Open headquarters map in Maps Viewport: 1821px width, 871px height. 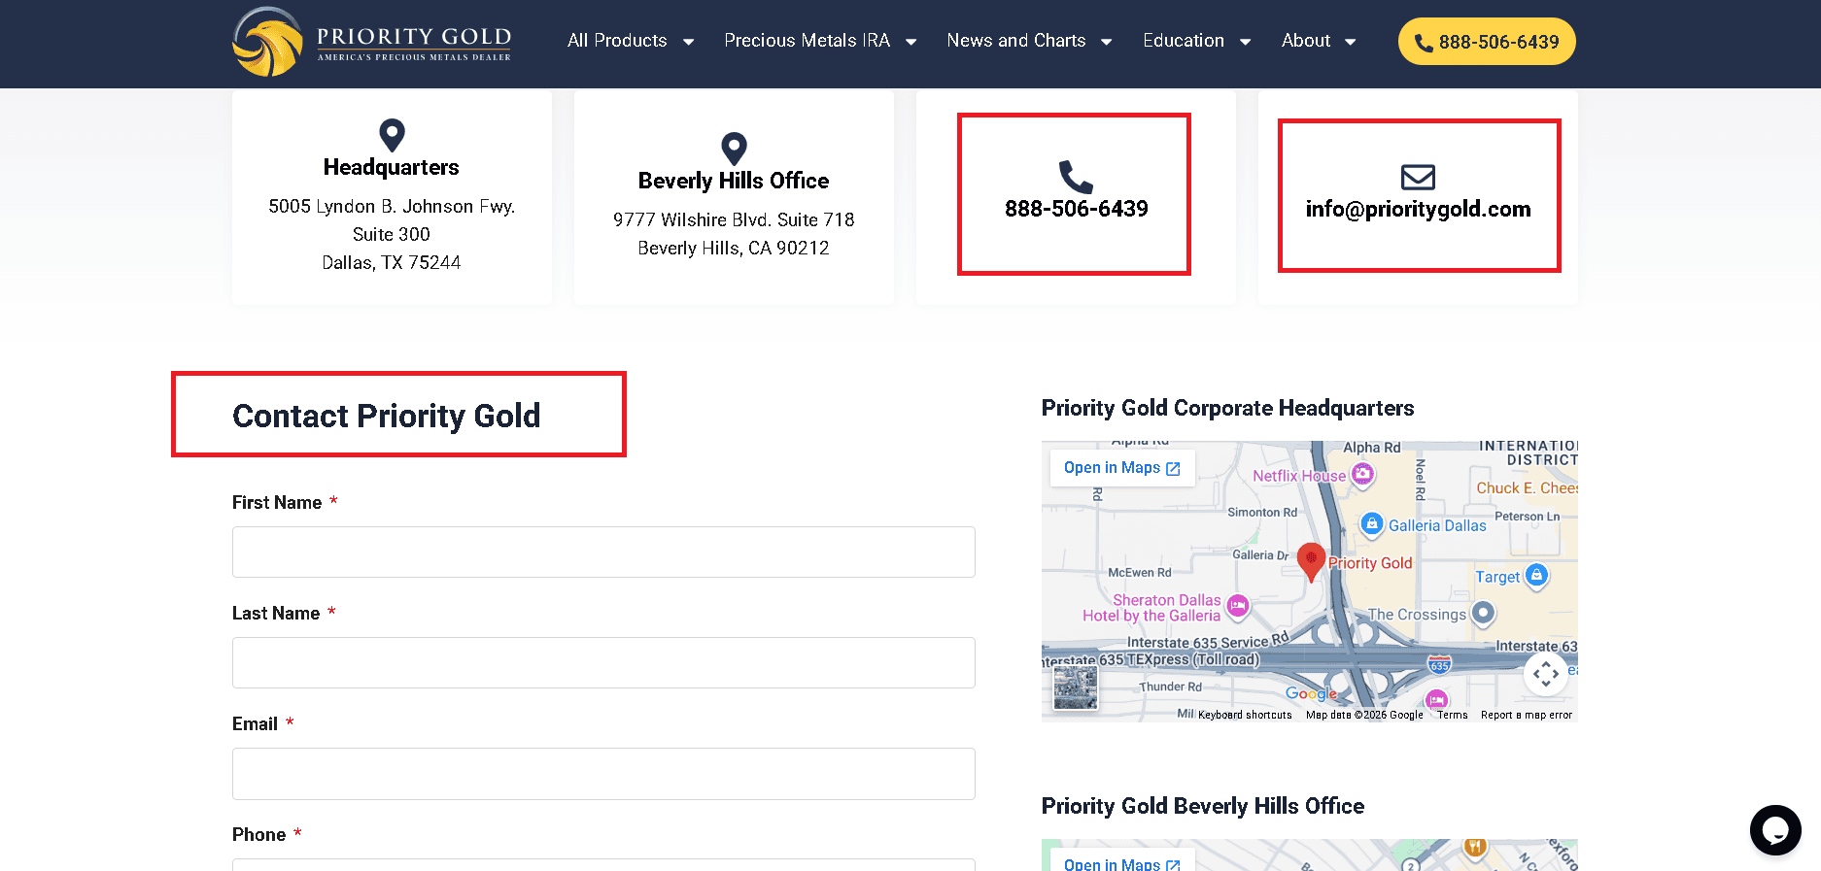pyautogui.click(x=1121, y=468)
